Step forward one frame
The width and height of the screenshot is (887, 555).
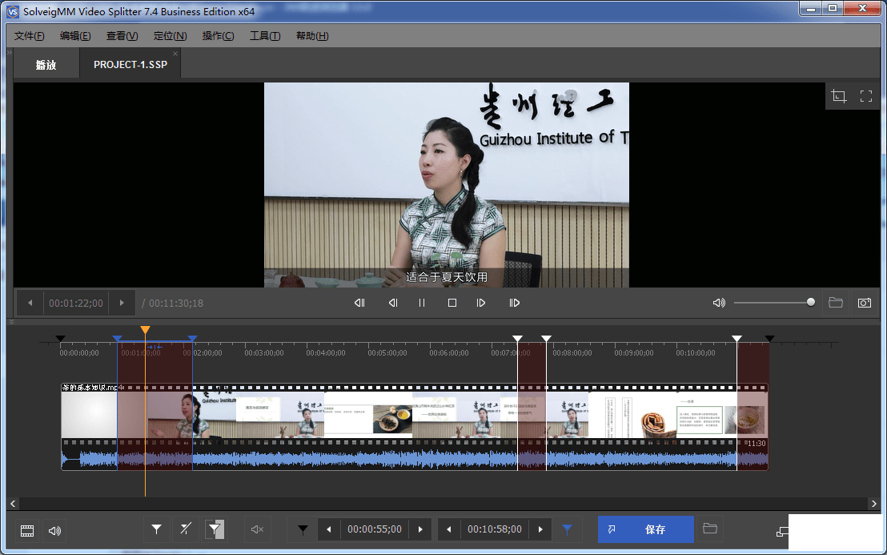[x=481, y=303]
